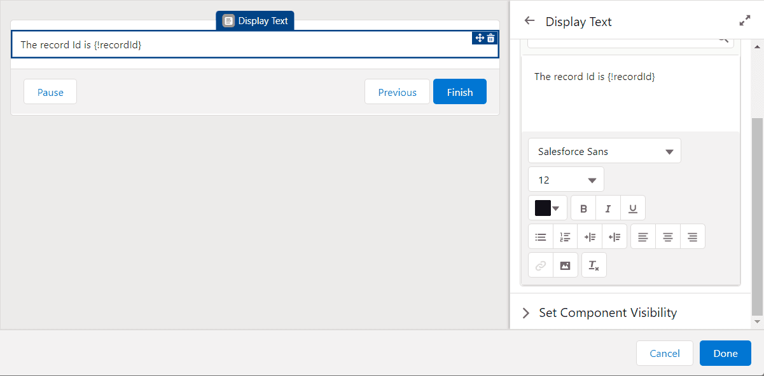Open the text color picker swatch
Viewport: 764px width, 376px height.
coord(548,208)
